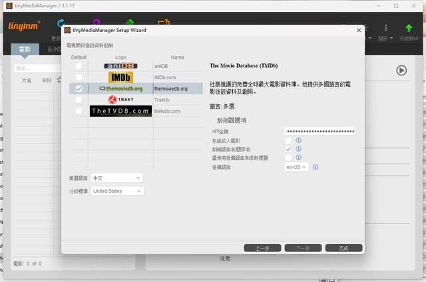Enable the use-fallback-language-for-title checkbox
Screen dimensions: 426x282
tap(288, 157)
